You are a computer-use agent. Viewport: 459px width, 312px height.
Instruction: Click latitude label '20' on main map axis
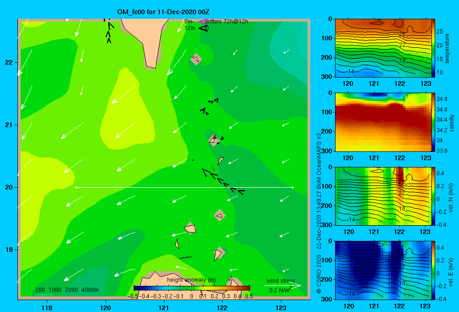coord(9,187)
